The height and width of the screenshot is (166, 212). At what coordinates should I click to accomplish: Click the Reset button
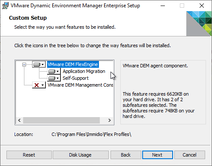[29, 155]
